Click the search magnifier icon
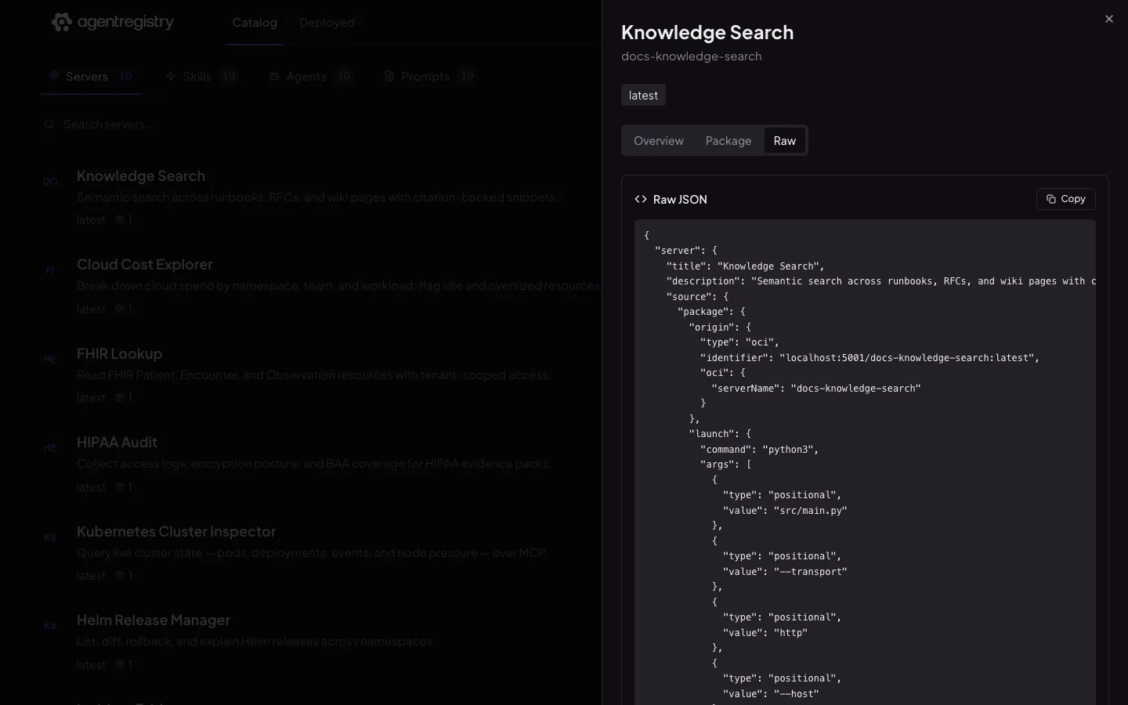Image resolution: width=1128 pixels, height=705 pixels. click(x=50, y=124)
